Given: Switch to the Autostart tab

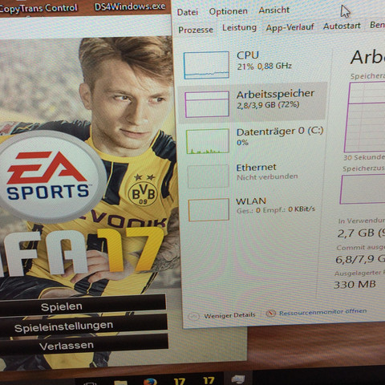Looking at the screenshot, I should pos(342,26).
